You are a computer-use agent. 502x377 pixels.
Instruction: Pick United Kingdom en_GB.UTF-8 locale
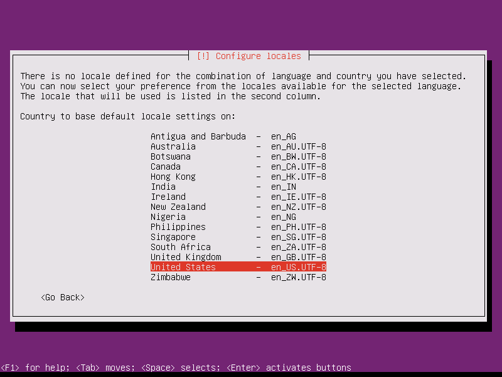point(238,257)
